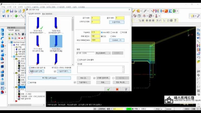The width and height of the screenshot is (201, 113).
Task: Open the 가공경로 파라미터 tab
Action: click(x=34, y=14)
